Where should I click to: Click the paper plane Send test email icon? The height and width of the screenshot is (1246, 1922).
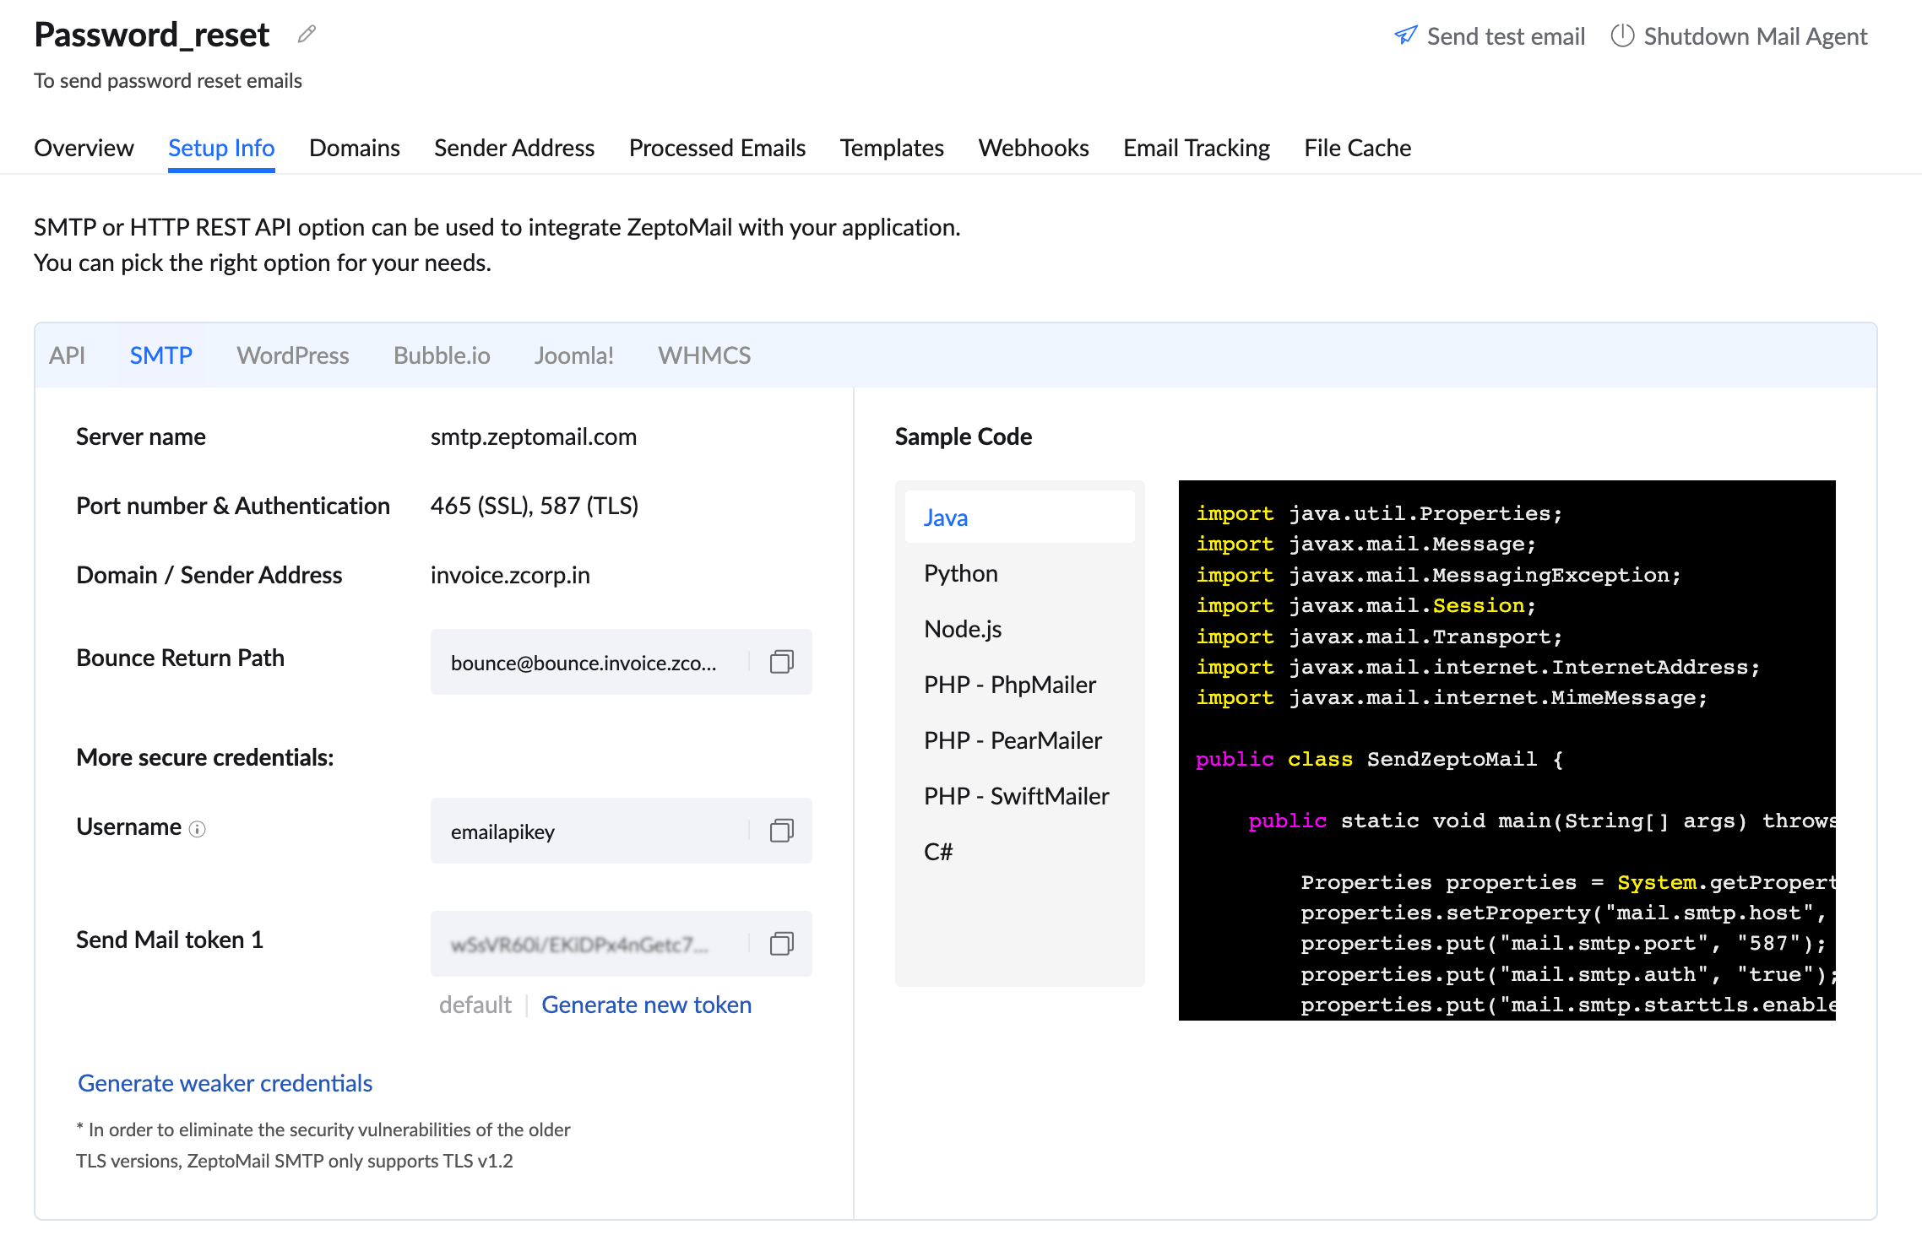1405,35
